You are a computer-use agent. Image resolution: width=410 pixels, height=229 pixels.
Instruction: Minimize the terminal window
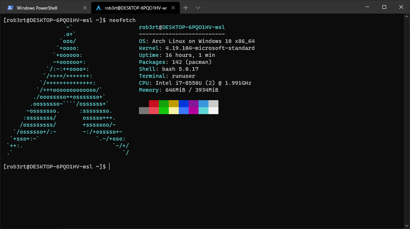367,7
